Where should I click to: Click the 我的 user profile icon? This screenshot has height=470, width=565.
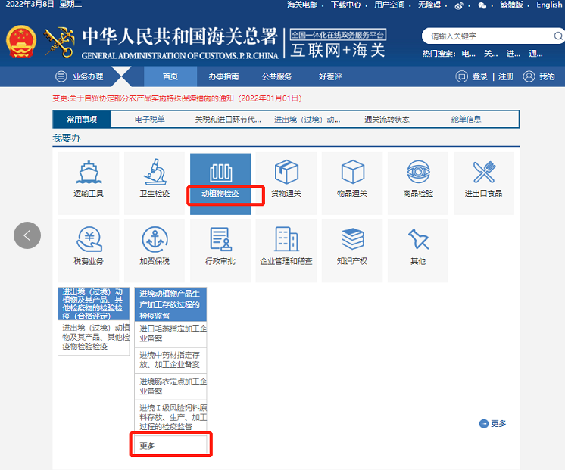[529, 76]
